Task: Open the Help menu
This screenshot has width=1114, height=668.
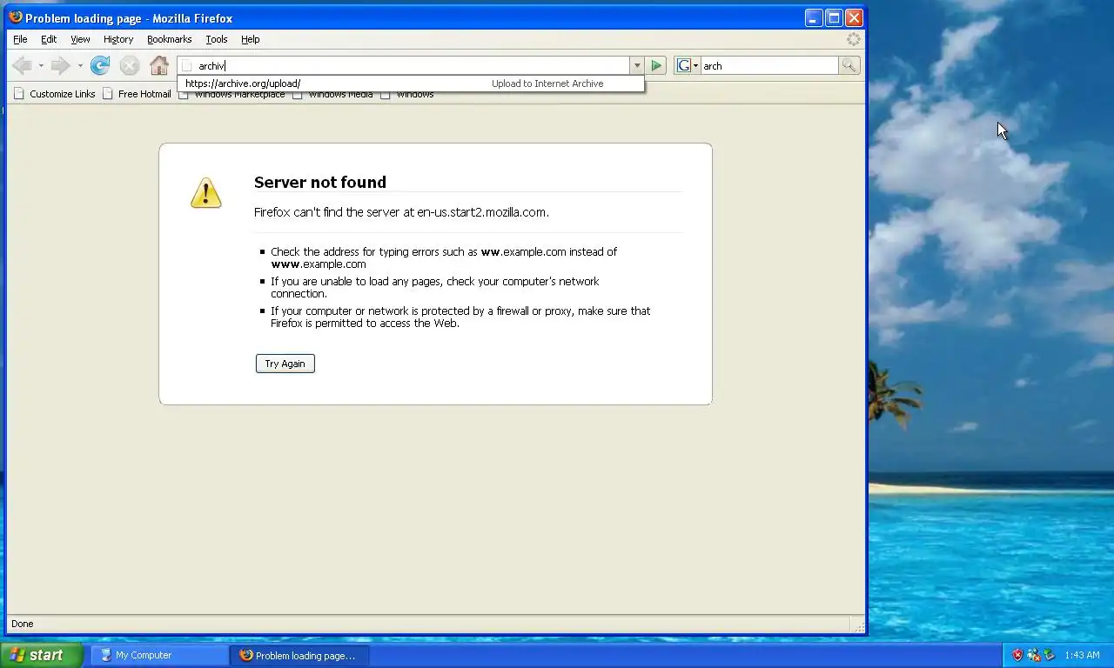Action: [251, 39]
